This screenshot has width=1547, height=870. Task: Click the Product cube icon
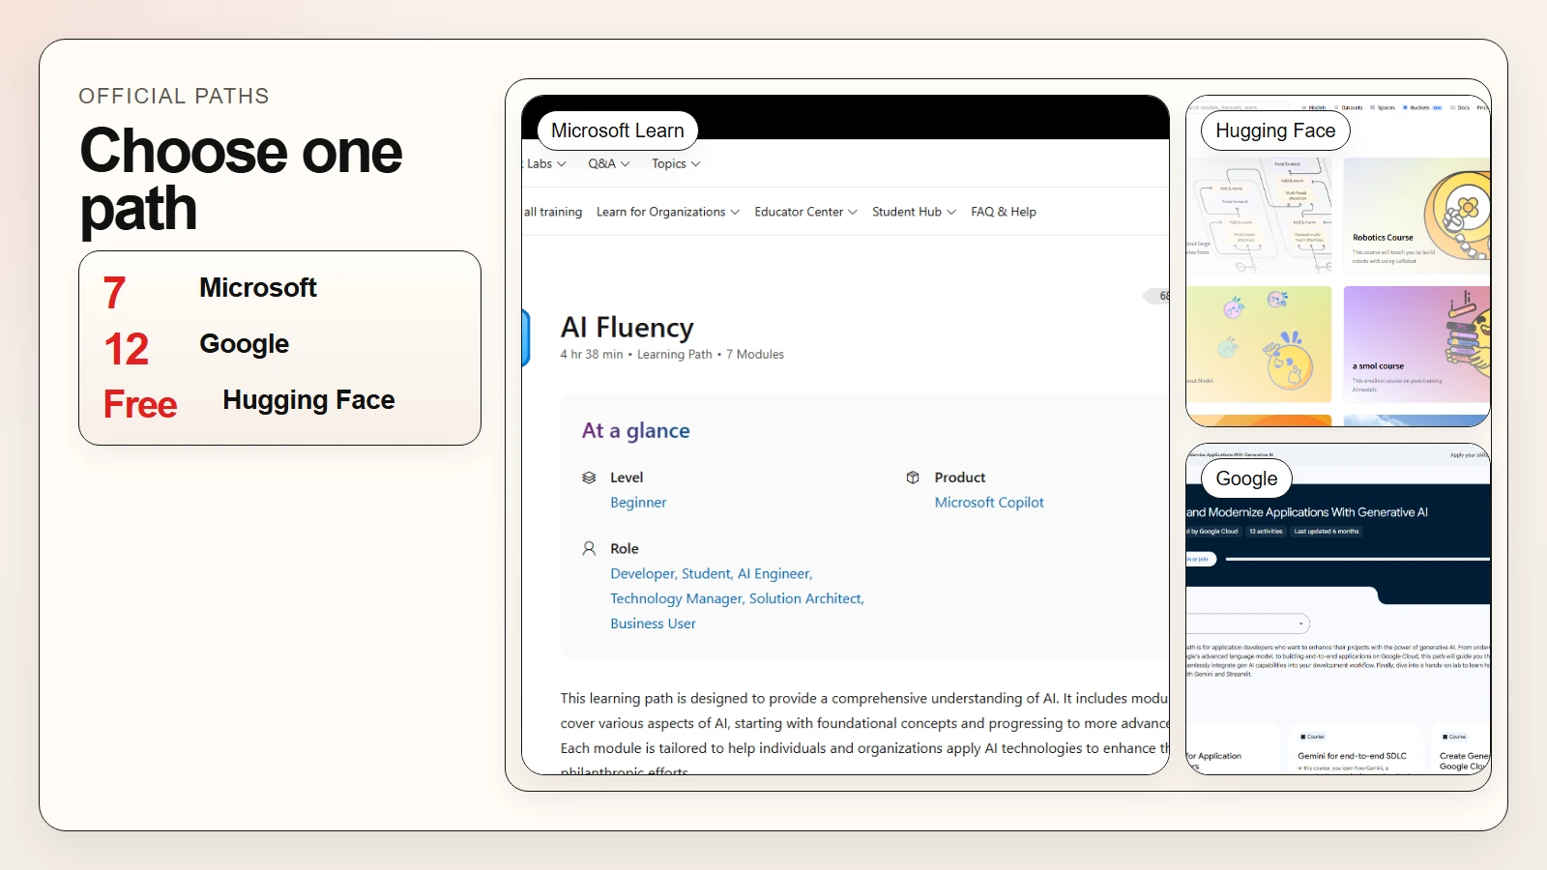click(913, 478)
